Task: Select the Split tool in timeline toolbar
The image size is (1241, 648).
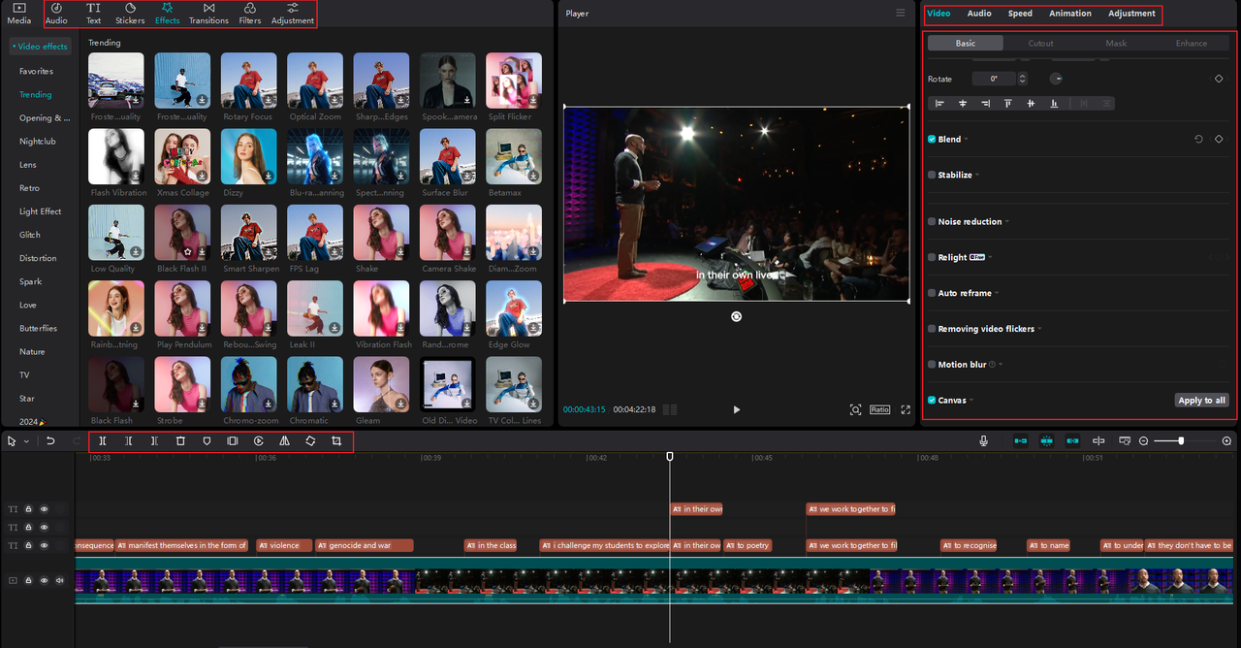Action: point(102,440)
